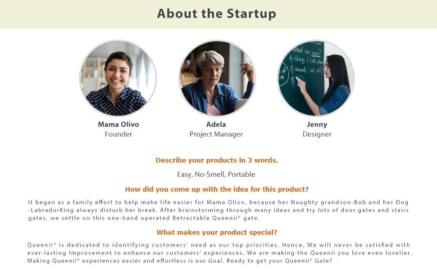Click Mama Olivo's circular profile photo
Screen dimensions: 437x270
point(118,78)
